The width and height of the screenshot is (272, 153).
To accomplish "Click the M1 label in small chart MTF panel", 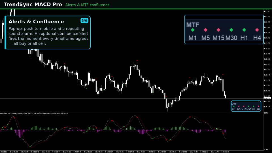I will coord(234,109).
